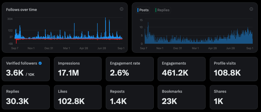Select the Impressions 17.1M card

click(x=78, y=69)
